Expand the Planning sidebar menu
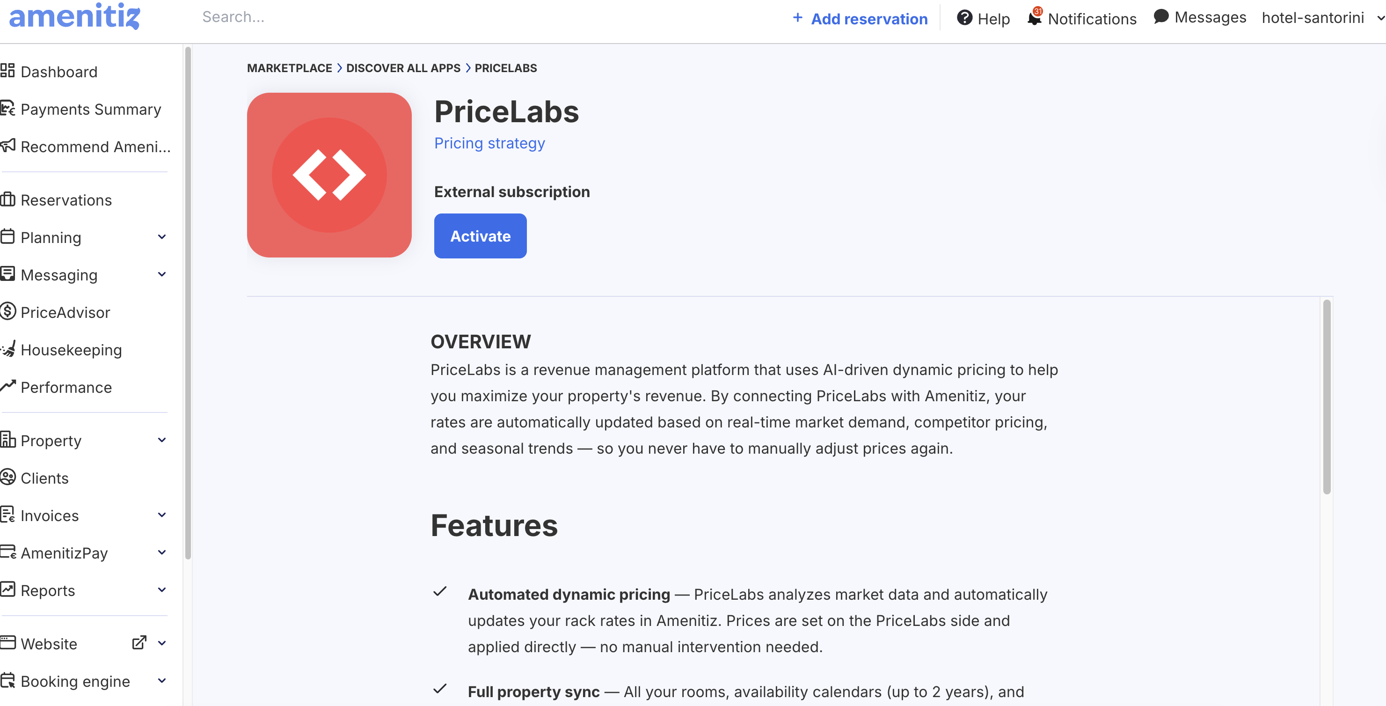 [162, 237]
